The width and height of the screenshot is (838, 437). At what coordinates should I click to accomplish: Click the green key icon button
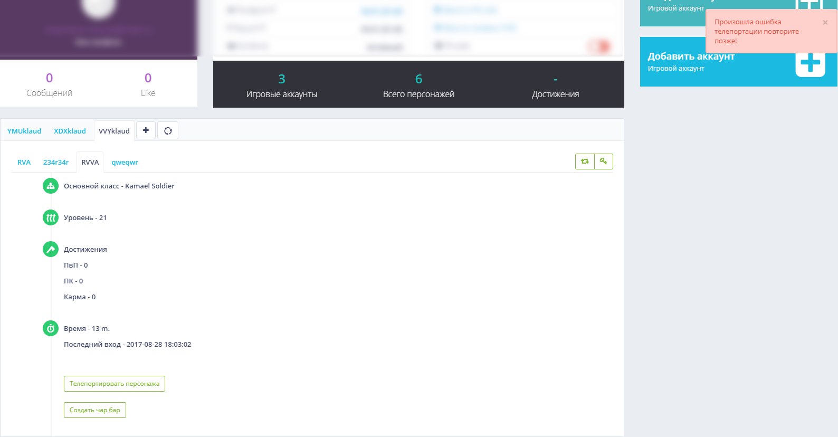click(x=604, y=161)
